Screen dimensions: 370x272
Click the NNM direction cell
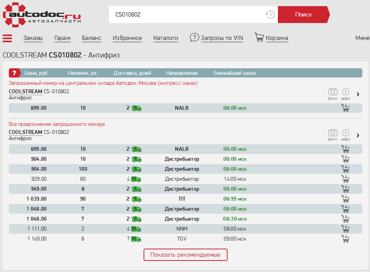pyautogui.click(x=182, y=229)
